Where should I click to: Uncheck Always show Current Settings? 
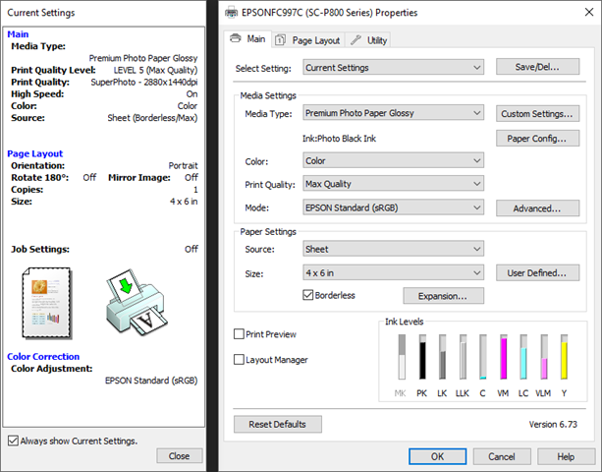[x=13, y=441]
